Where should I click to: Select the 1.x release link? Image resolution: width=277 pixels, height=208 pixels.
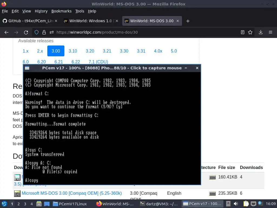[x=25, y=51]
